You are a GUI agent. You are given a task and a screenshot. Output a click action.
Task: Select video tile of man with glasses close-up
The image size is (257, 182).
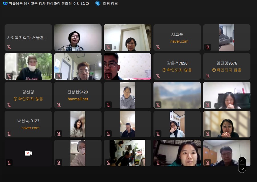click(127, 66)
